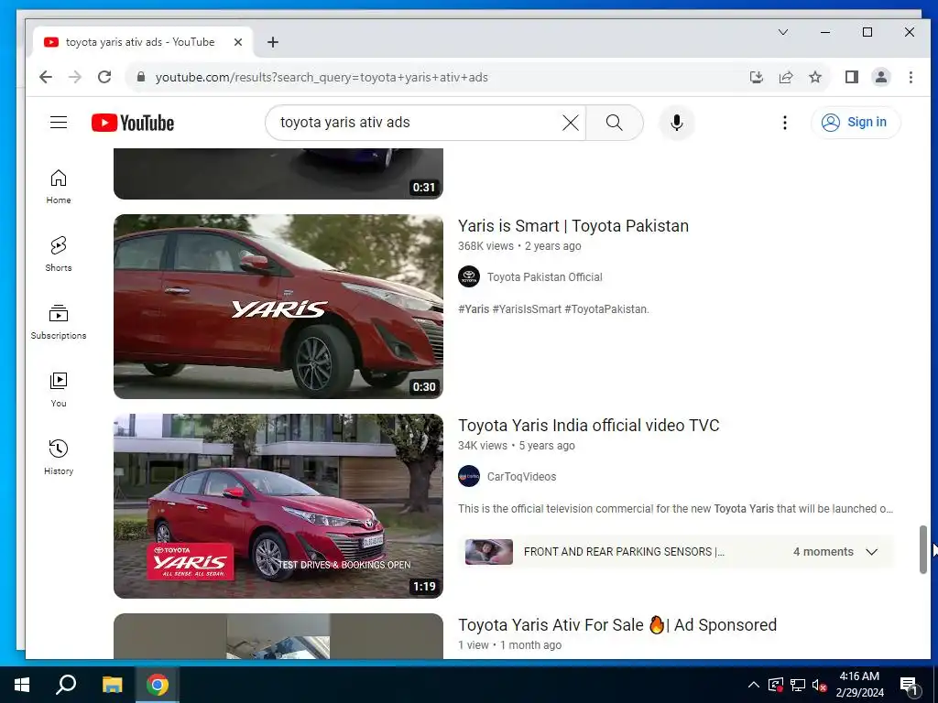Reload the YouTube results page
This screenshot has width=938, height=703.
tap(104, 77)
